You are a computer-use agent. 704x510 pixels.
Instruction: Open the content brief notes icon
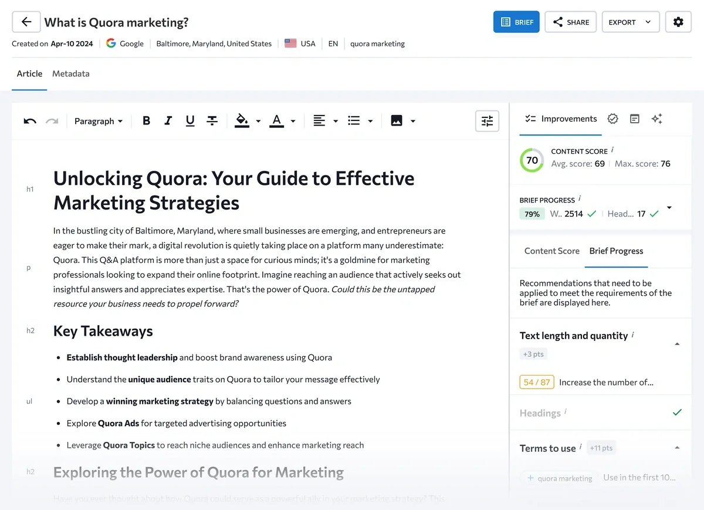pos(634,119)
